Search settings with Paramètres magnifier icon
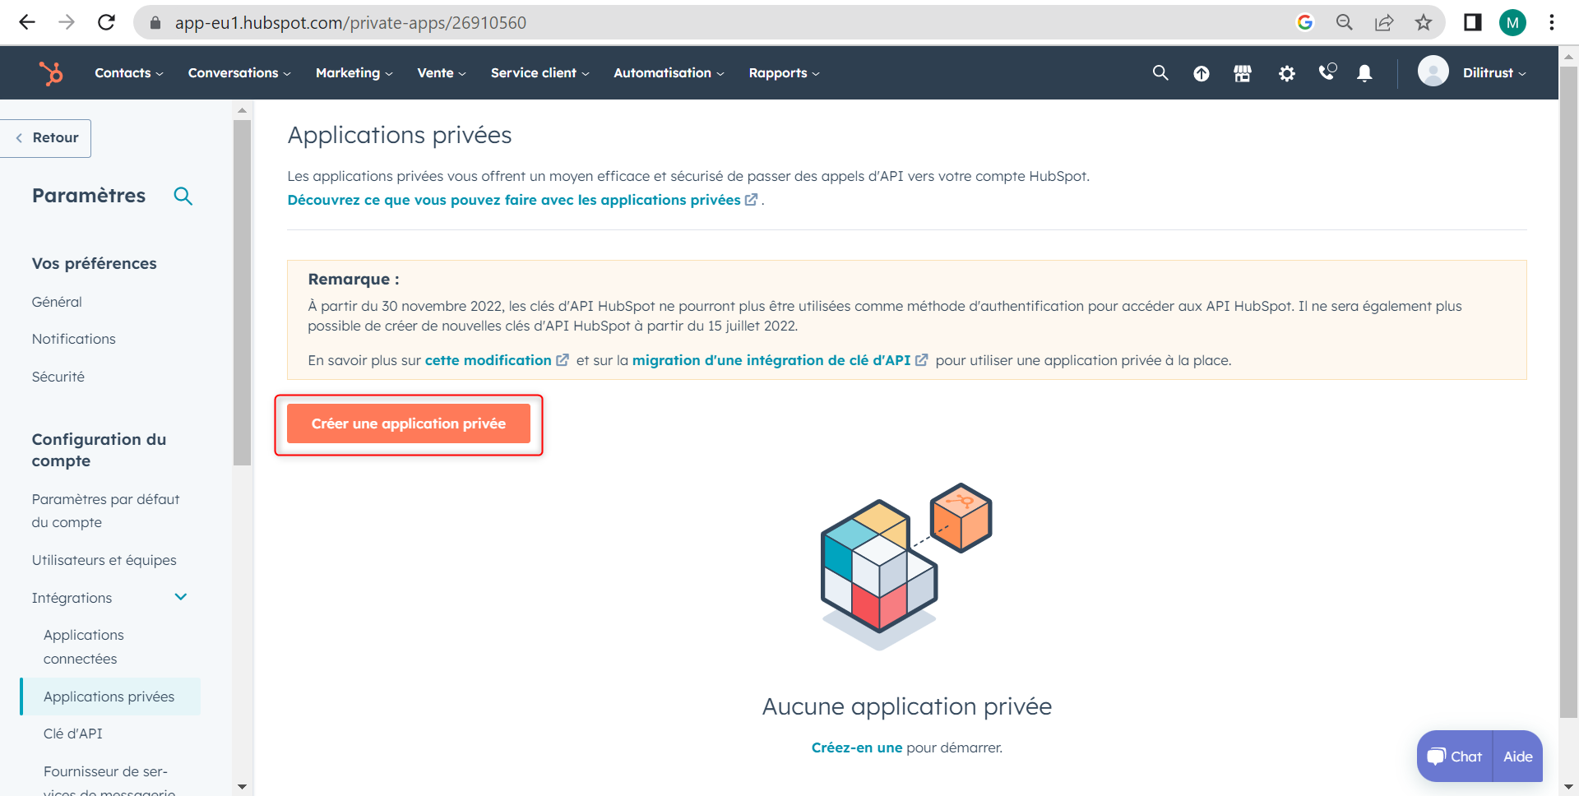Screen dimensions: 1579x796 click(x=183, y=196)
